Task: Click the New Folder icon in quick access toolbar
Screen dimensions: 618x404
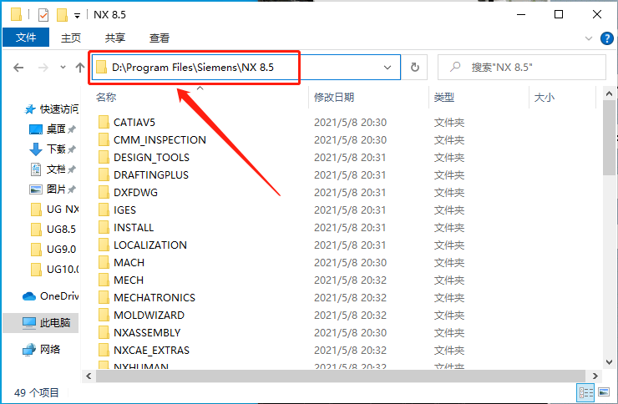Action: [x=62, y=15]
